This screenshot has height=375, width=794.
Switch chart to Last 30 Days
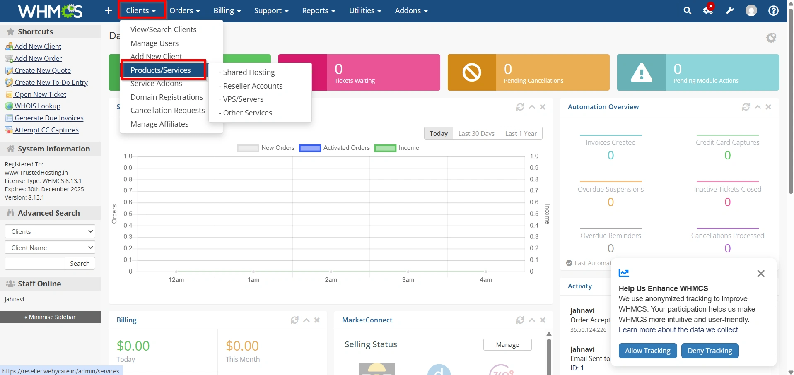coord(476,133)
